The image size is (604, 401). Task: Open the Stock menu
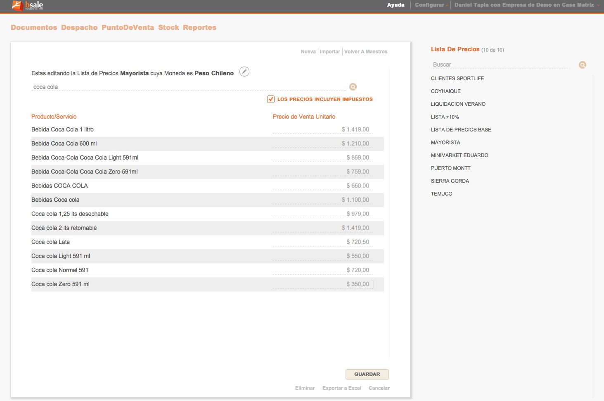pyautogui.click(x=168, y=27)
